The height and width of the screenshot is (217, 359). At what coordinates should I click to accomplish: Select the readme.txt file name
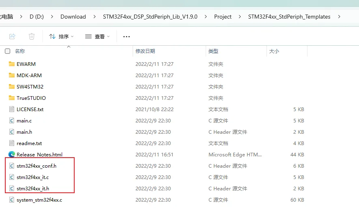coord(29,143)
